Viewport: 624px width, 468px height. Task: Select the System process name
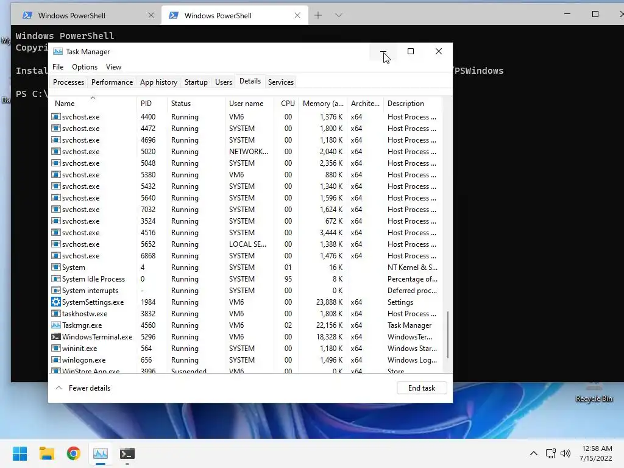tap(73, 268)
